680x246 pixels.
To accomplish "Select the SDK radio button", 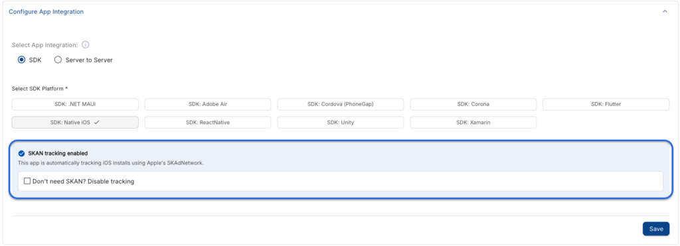I will pyautogui.click(x=21, y=60).
